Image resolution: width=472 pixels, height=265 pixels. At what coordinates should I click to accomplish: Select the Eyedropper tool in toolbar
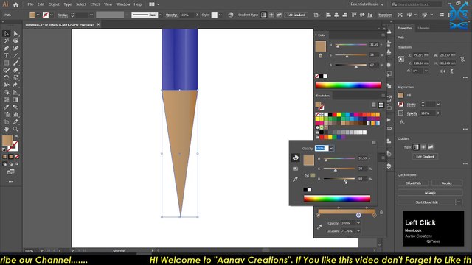(x=7, y=107)
